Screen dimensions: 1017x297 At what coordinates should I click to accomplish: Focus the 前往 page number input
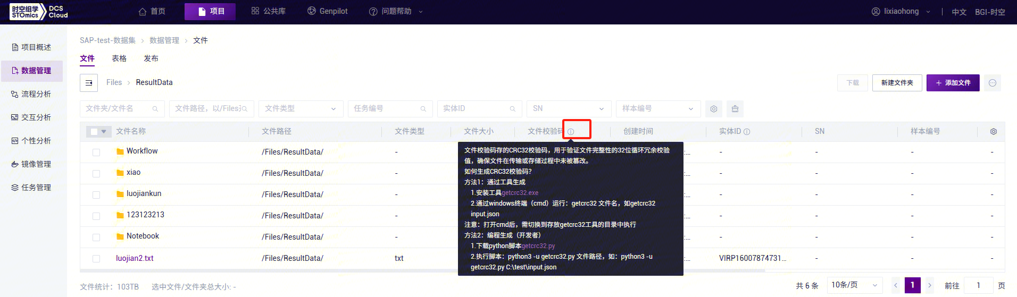[x=978, y=285]
